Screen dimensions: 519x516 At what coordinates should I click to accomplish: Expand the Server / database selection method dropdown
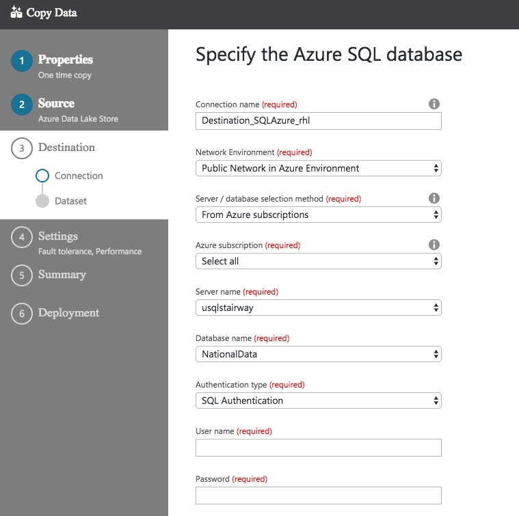319,215
